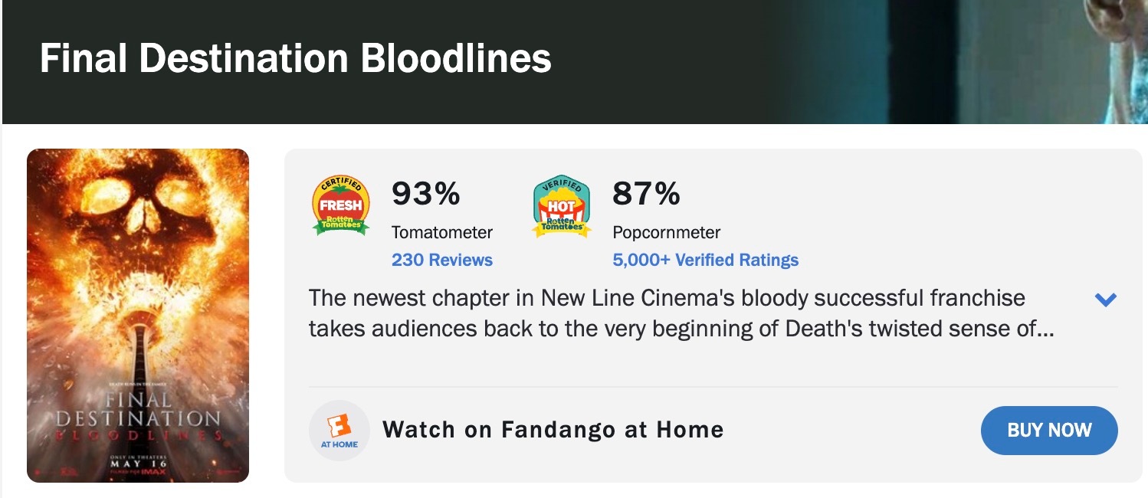The image size is (1148, 498).
Task: Click the hero banner image at top right
Action: tap(966, 61)
